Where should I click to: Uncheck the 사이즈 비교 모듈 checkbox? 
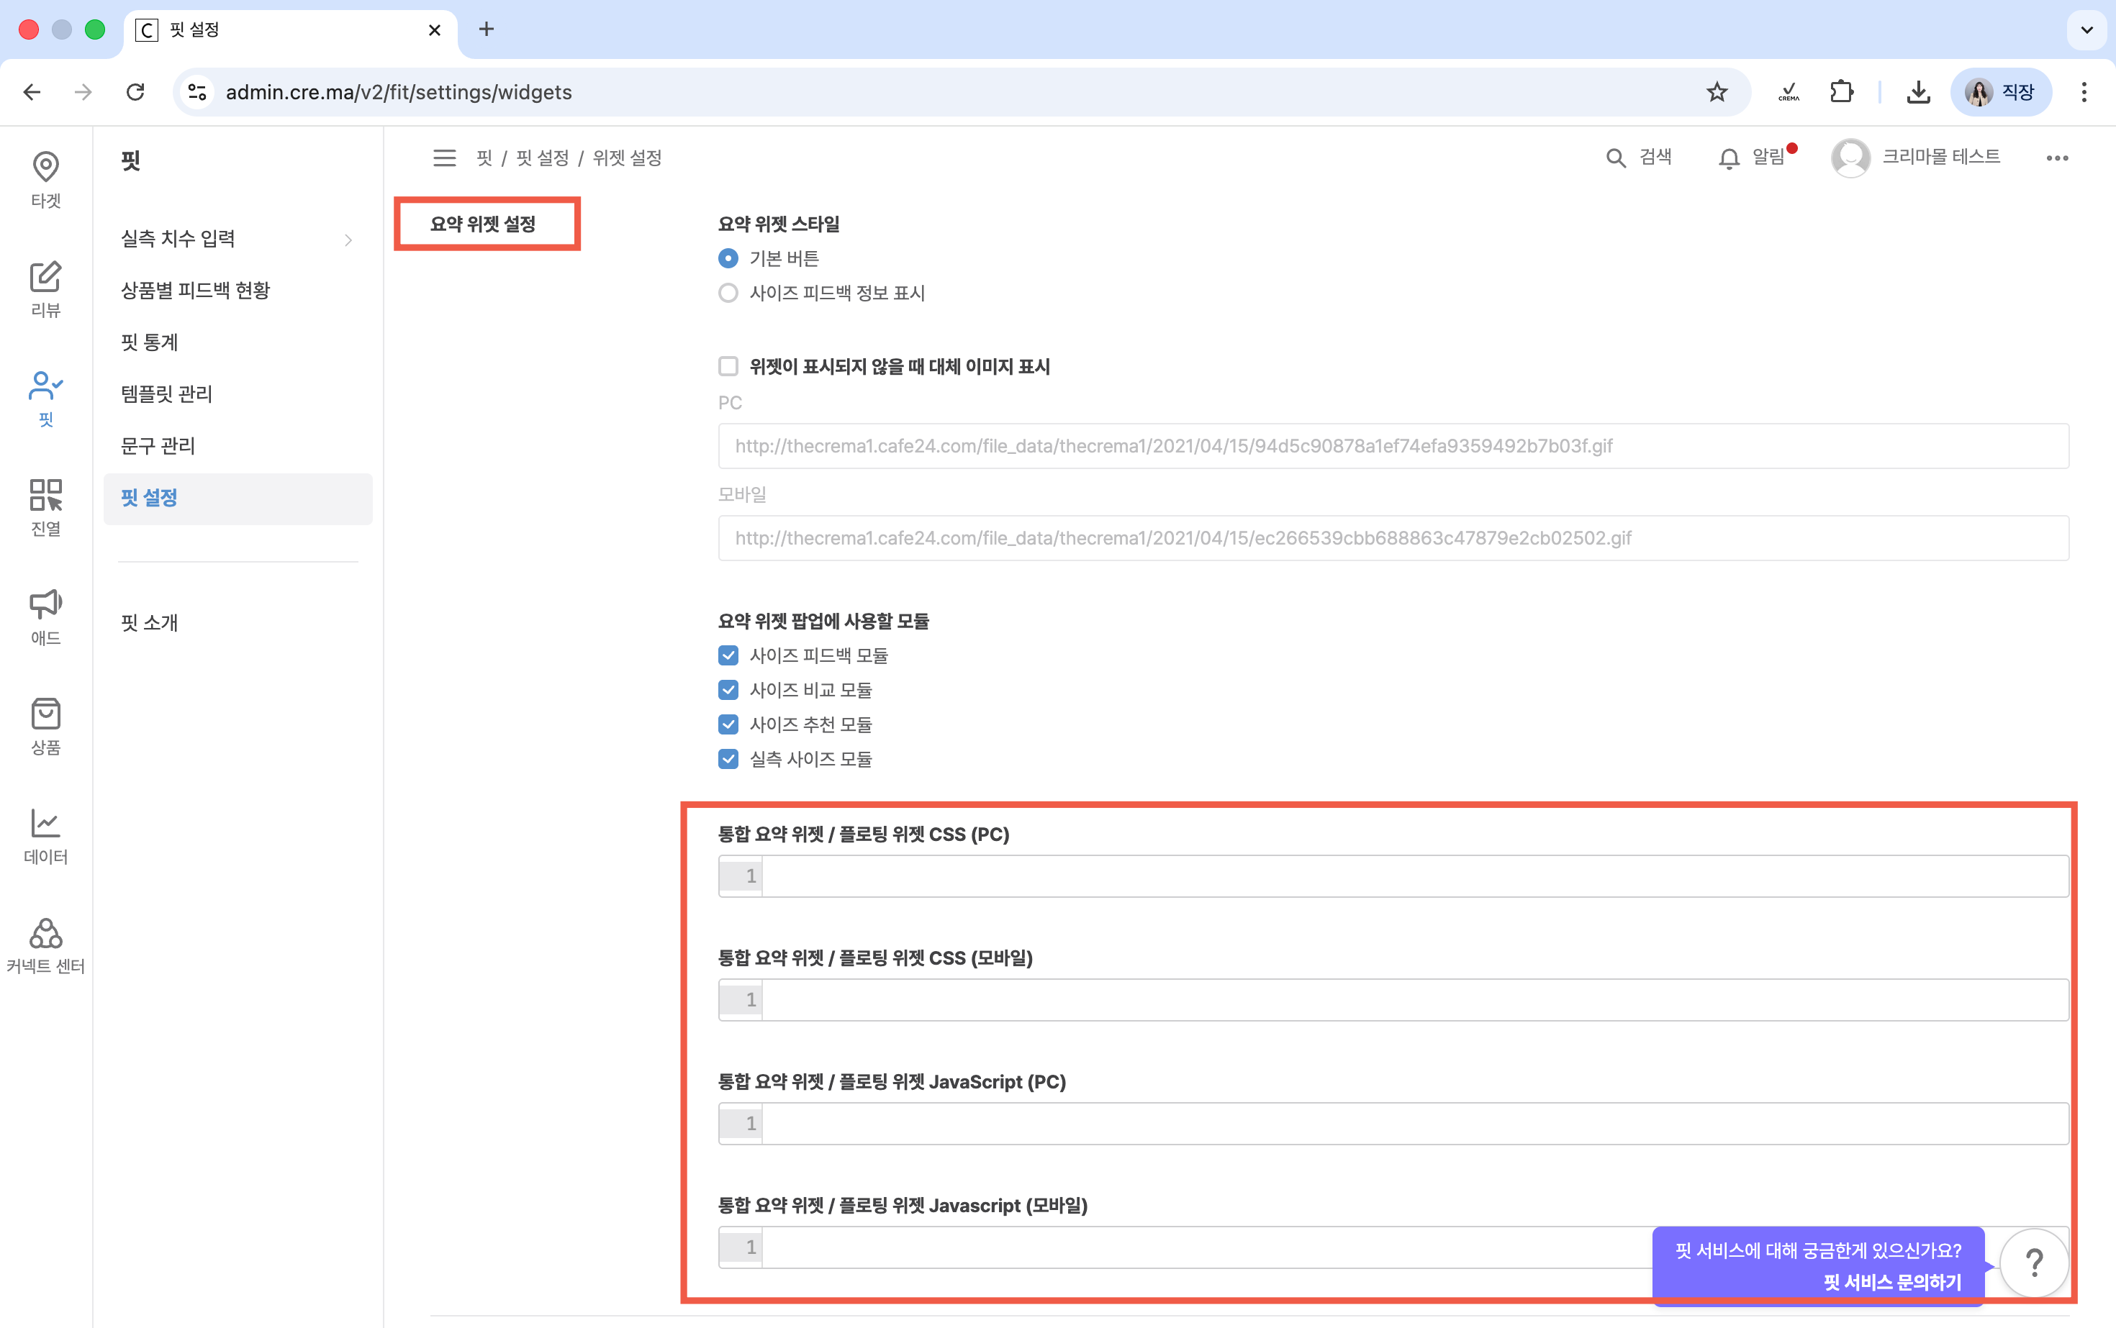[x=728, y=691]
